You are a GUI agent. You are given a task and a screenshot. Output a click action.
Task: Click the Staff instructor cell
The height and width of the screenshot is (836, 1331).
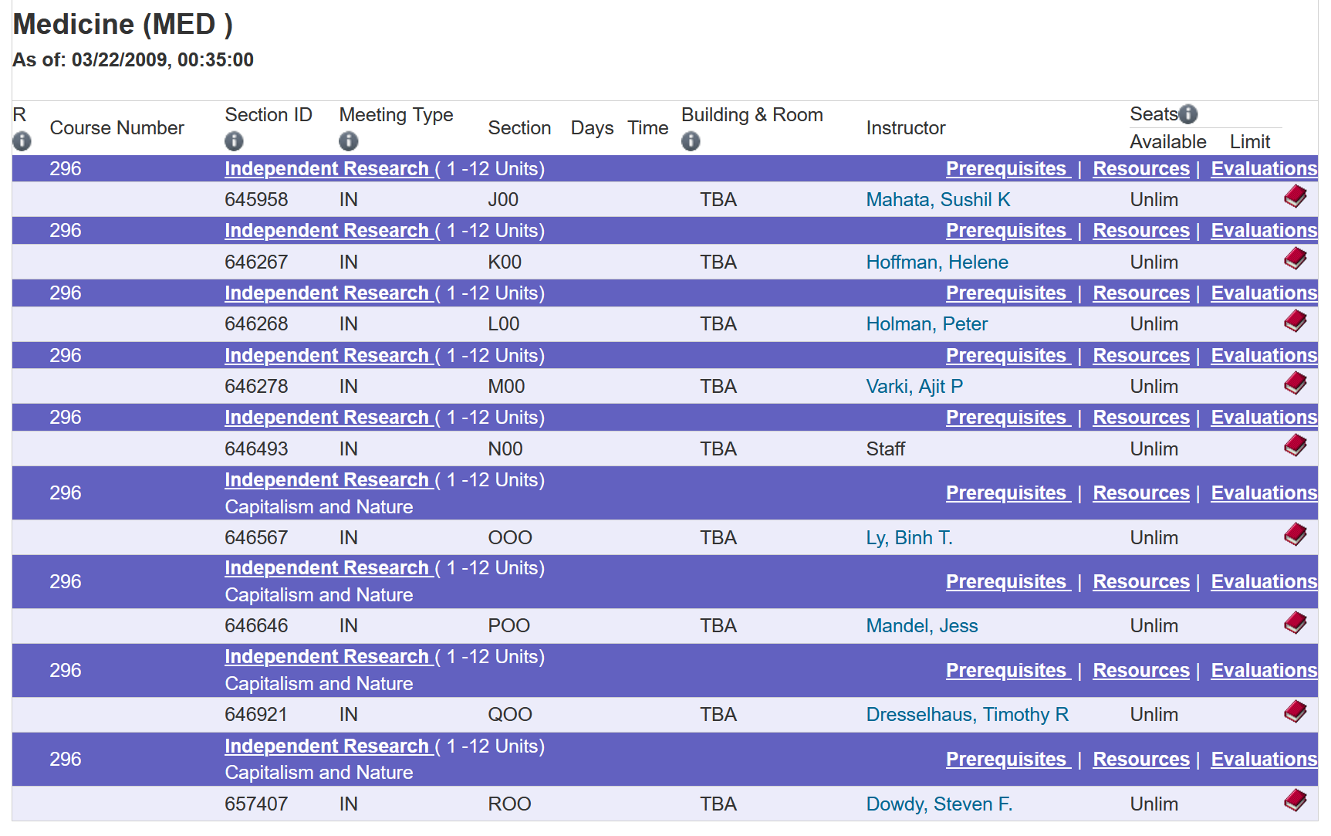[x=885, y=448]
